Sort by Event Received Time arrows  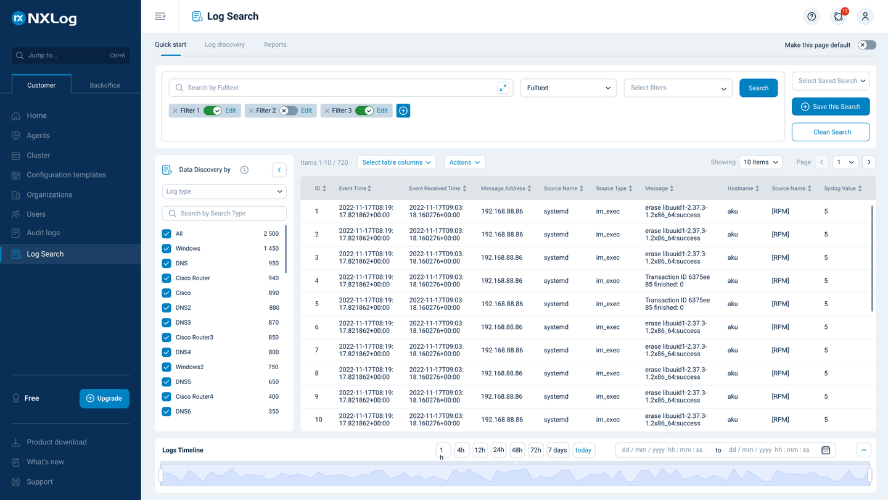pos(464,188)
